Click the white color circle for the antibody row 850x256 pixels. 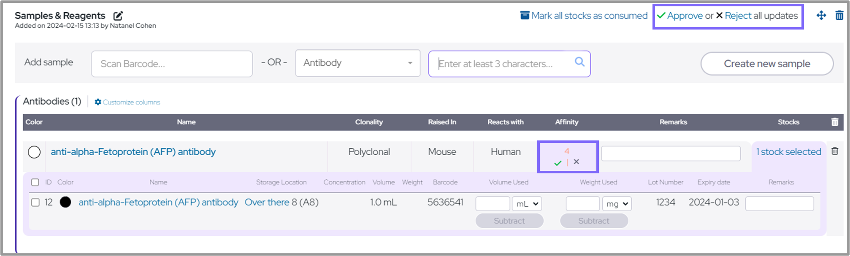(34, 152)
